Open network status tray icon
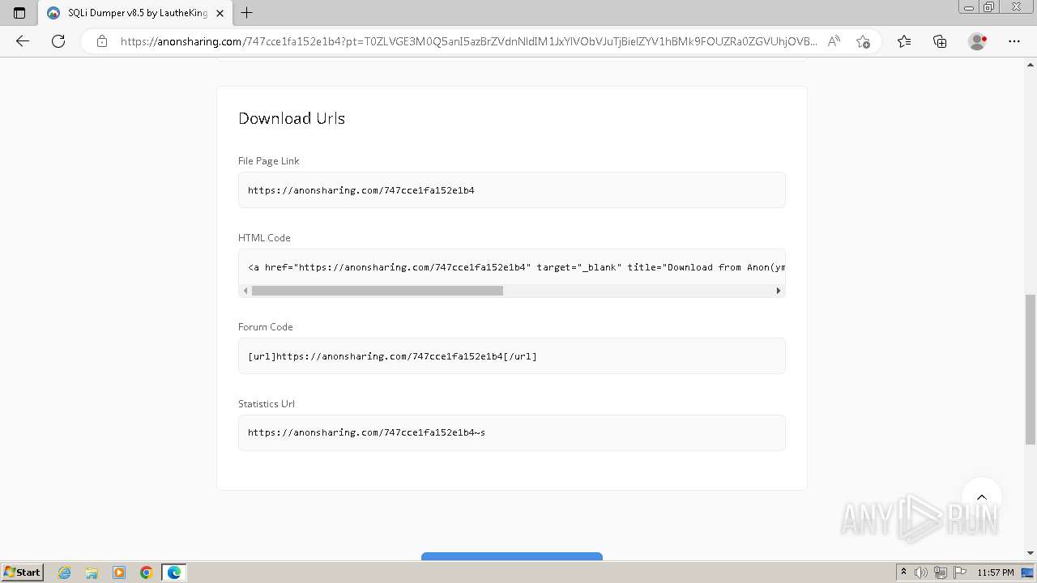 point(941,572)
